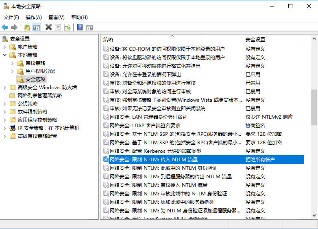Open the 查看(V) menu
318x229 pixels.
56,17
